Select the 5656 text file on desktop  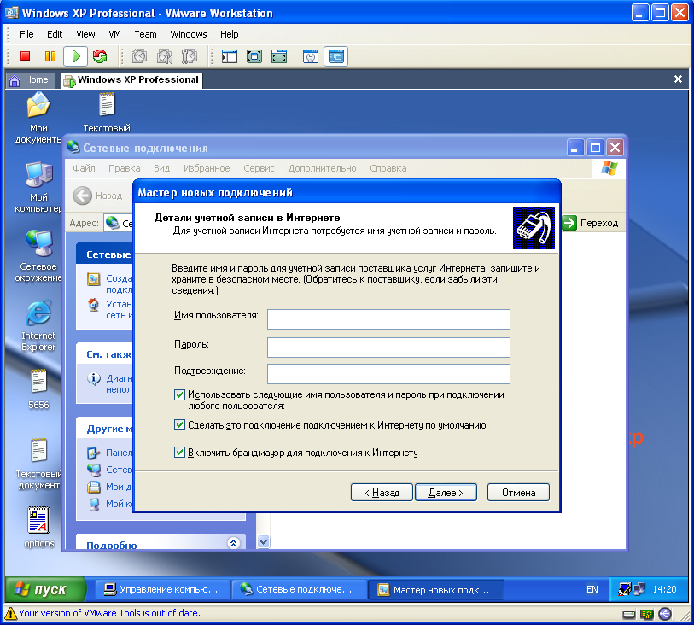tap(38, 389)
